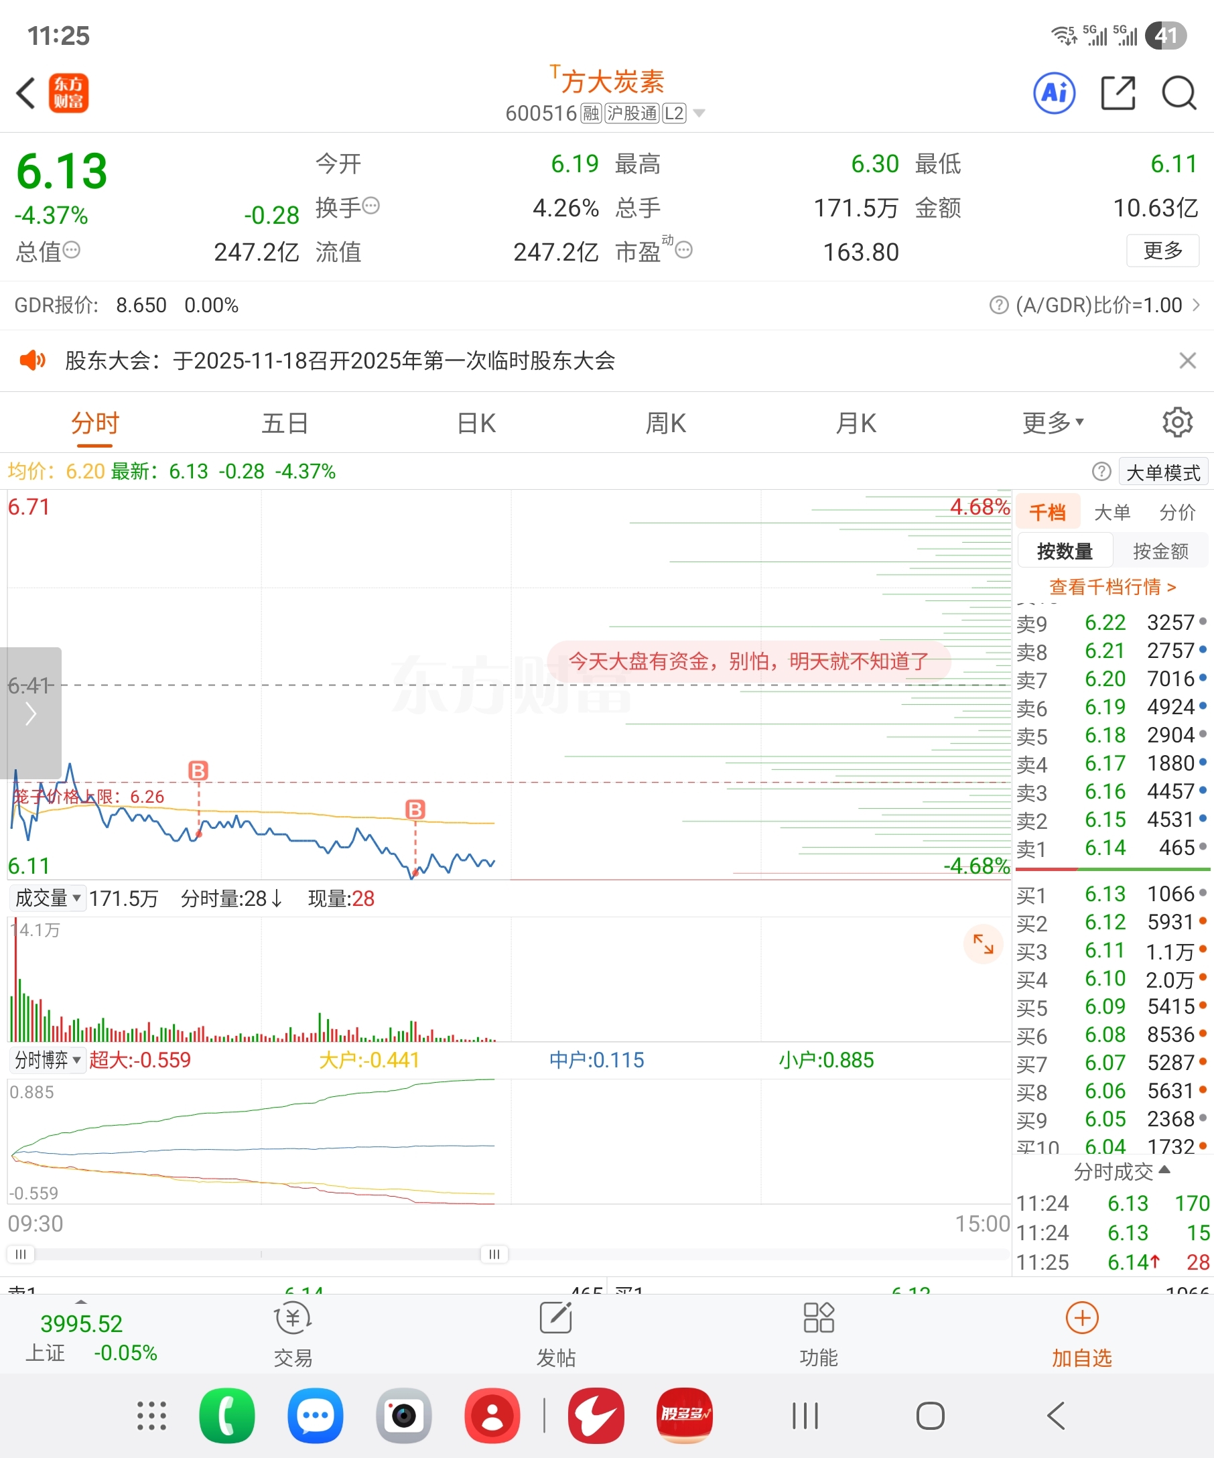Tap the left handle of time range slider
1214x1458 pixels.
pos(21,1254)
